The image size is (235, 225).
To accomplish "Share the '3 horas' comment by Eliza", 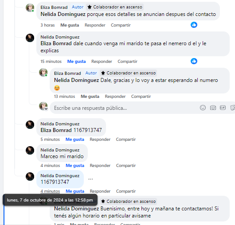I will click(x=121, y=25).
